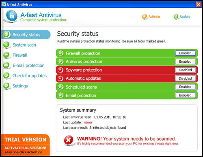Click the Activate link at top
This screenshot has width=203, height=157.
[154, 17]
